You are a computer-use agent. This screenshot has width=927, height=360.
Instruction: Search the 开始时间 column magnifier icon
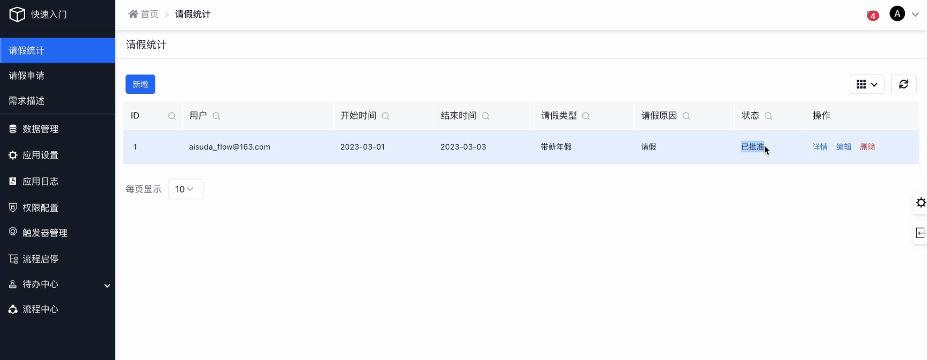click(385, 116)
